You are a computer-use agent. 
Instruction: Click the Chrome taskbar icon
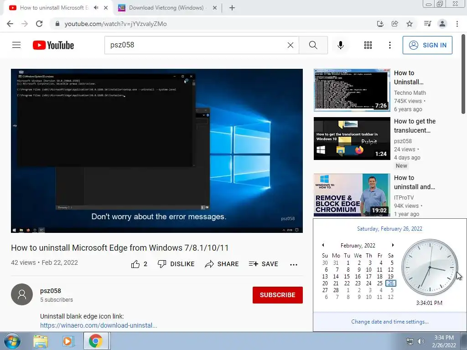[x=95, y=341]
